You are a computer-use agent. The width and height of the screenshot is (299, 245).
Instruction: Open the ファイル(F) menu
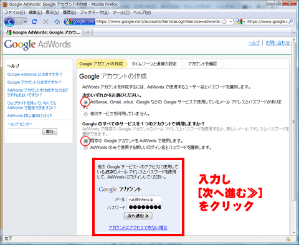click(x=15, y=12)
